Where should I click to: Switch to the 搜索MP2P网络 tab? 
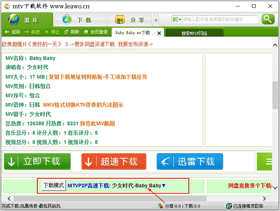tap(195, 33)
